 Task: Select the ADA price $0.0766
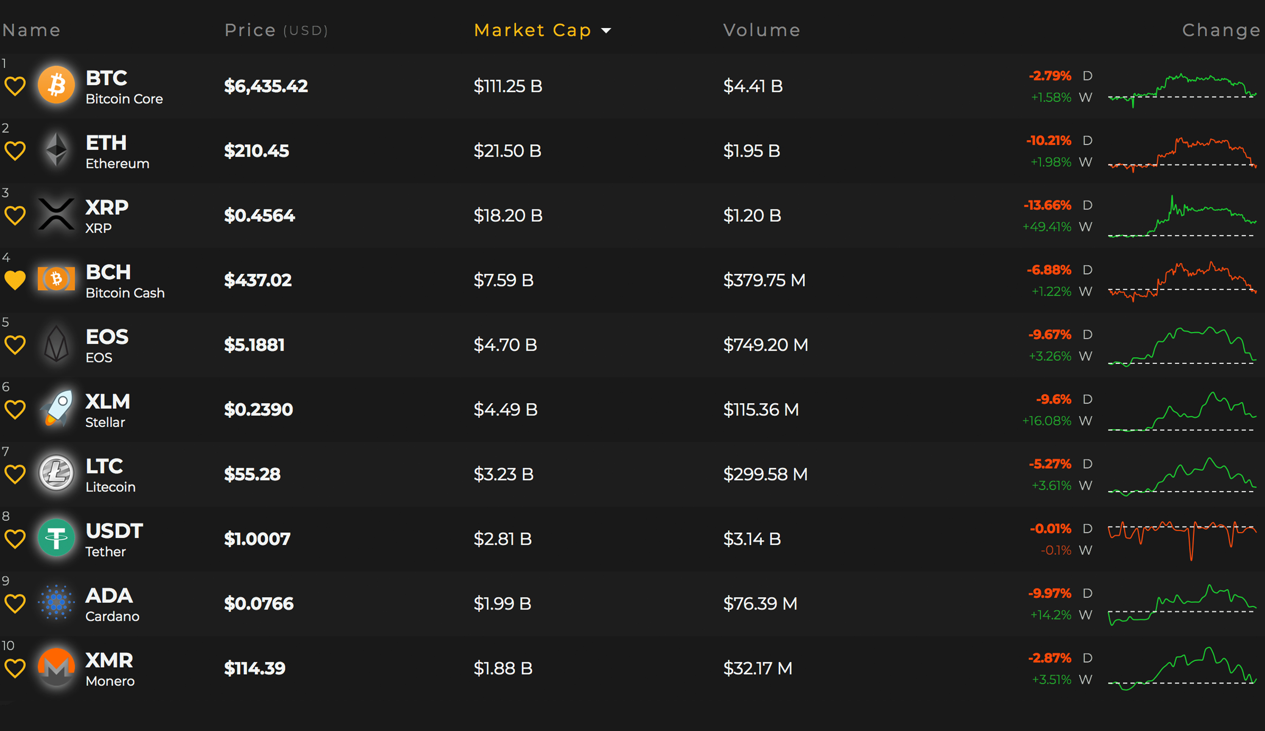pos(259,604)
